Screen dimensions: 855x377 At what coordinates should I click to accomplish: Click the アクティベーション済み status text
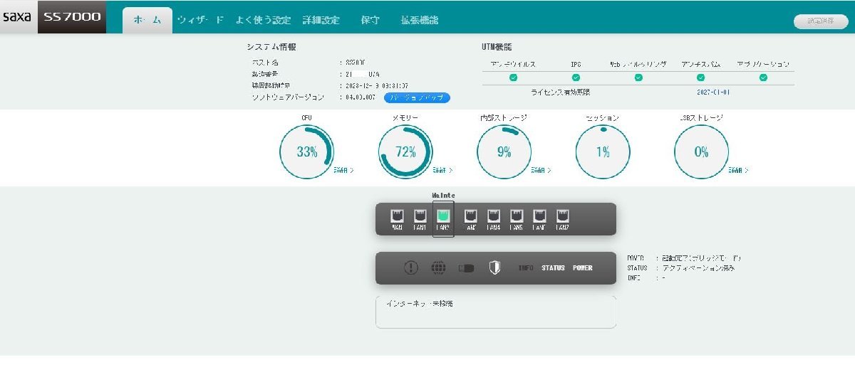point(698,268)
